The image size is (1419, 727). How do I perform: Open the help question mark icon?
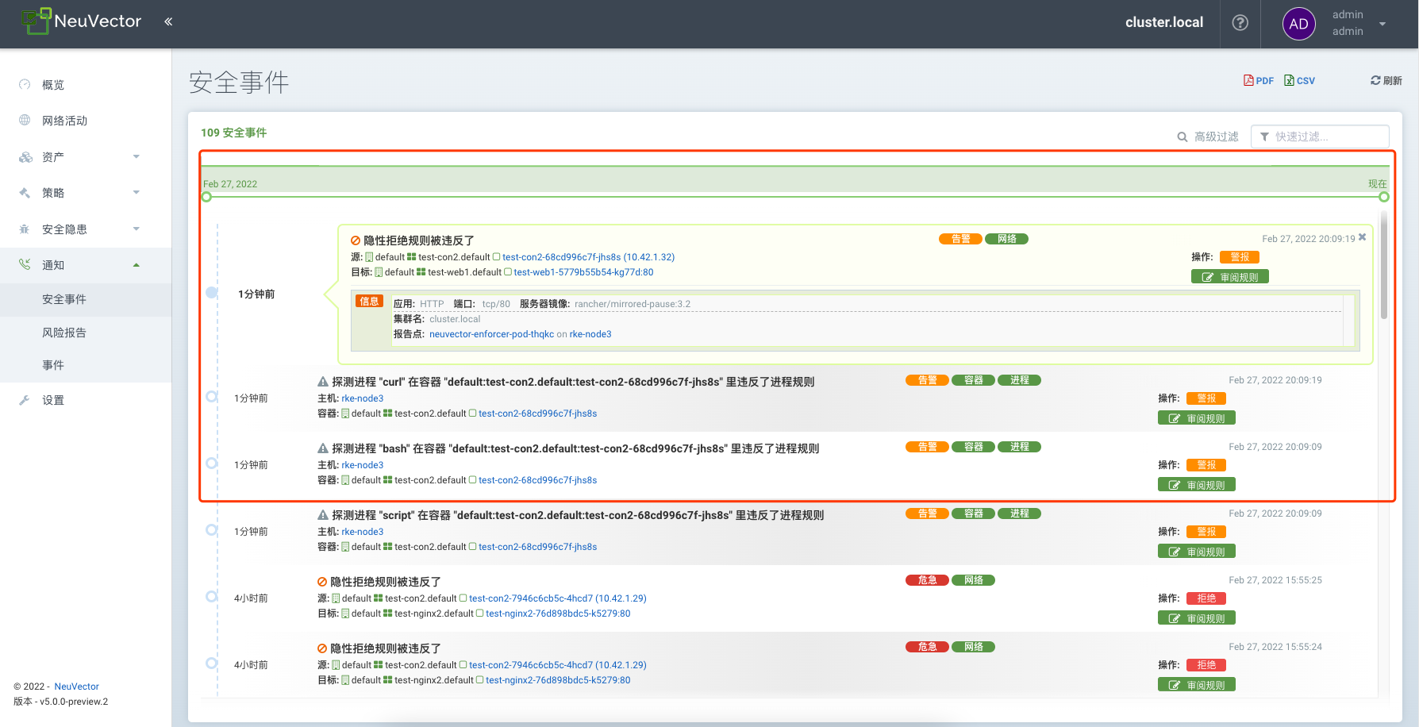click(1240, 23)
